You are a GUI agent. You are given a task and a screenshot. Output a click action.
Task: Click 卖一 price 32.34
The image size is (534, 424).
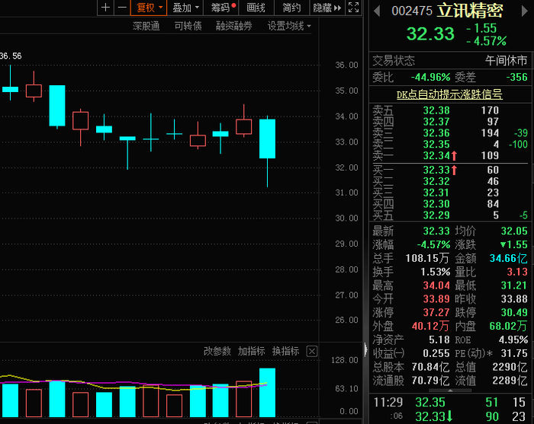click(x=436, y=155)
